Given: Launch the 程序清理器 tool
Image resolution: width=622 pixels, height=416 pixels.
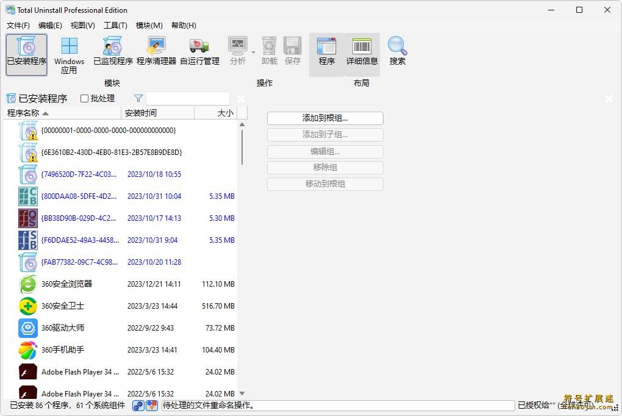Looking at the screenshot, I should point(156,52).
